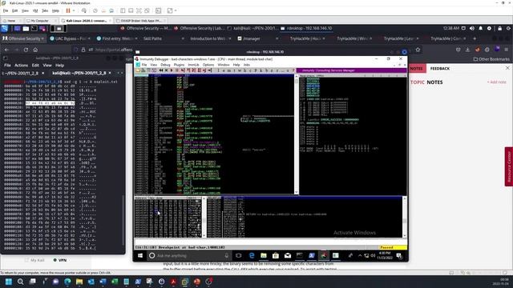Image resolution: width=513 pixels, height=288 pixels.
Task: Click the disassembly pane vertical scrollbar
Action: coord(297,134)
